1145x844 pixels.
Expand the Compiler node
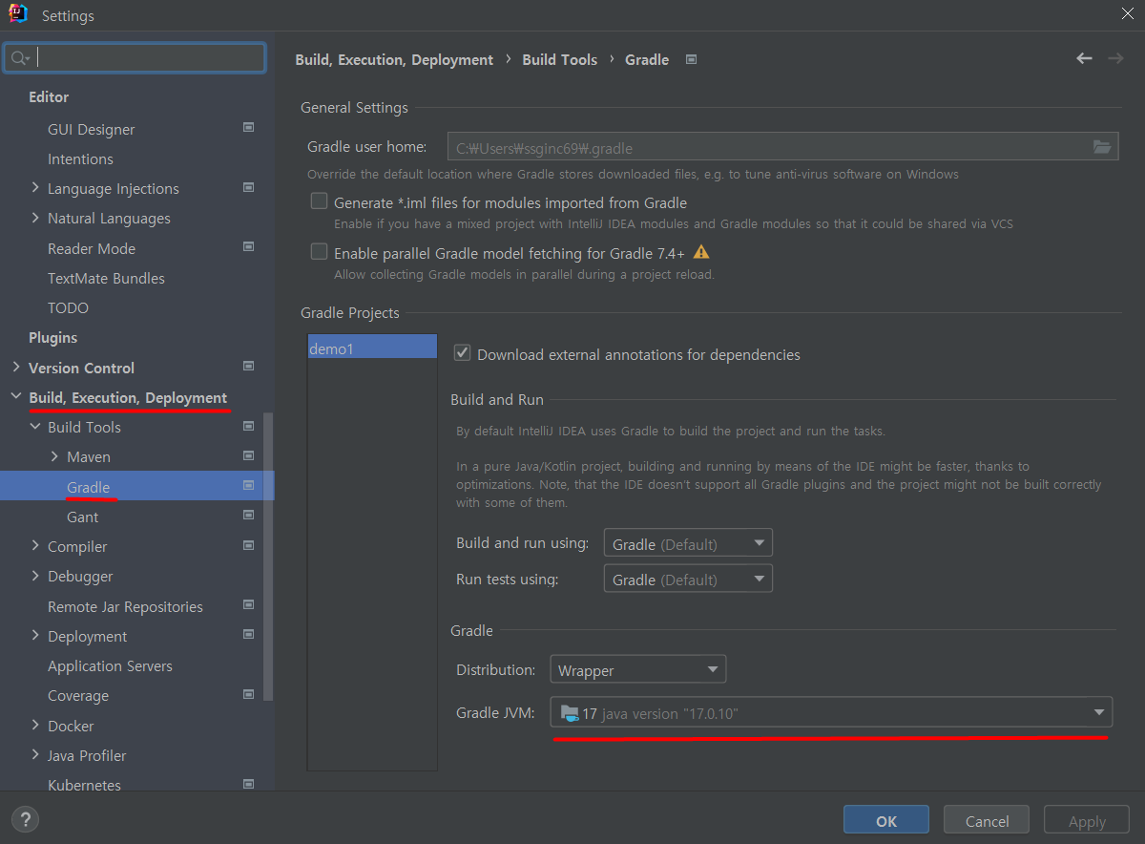pos(35,546)
